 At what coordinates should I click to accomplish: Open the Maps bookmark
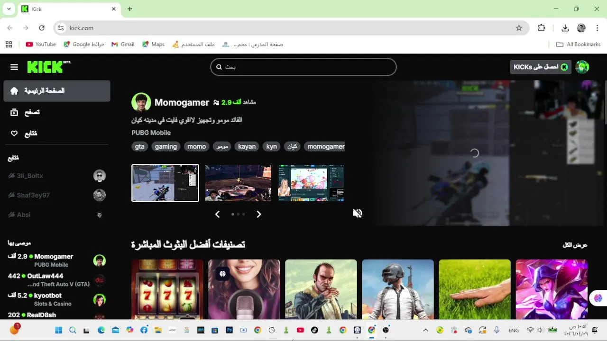(153, 44)
